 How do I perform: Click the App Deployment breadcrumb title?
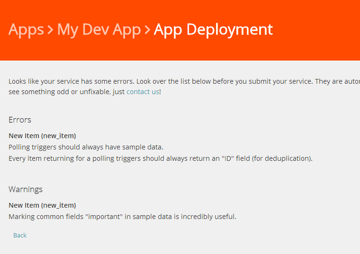[x=213, y=30]
